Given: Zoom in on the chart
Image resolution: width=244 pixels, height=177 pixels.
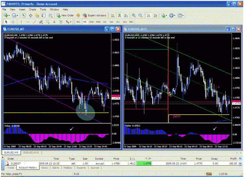Looking at the screenshot, I should [x=134, y=15].
